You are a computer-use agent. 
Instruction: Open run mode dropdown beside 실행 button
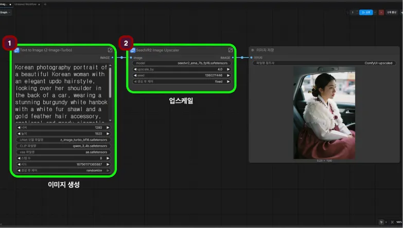tap(375, 12)
